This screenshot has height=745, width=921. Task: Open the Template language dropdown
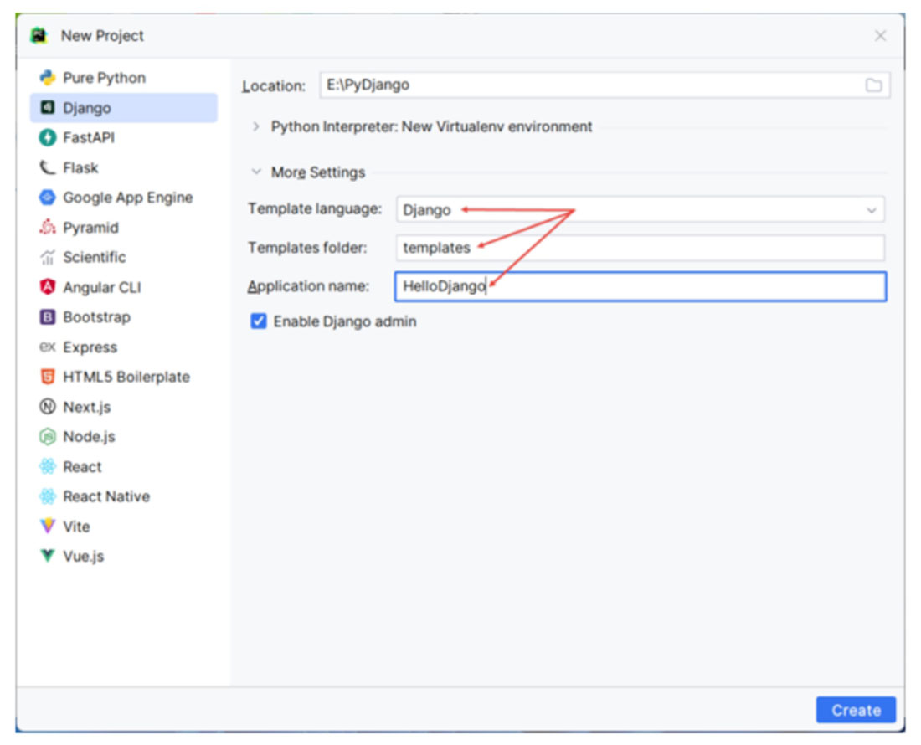coord(872,210)
